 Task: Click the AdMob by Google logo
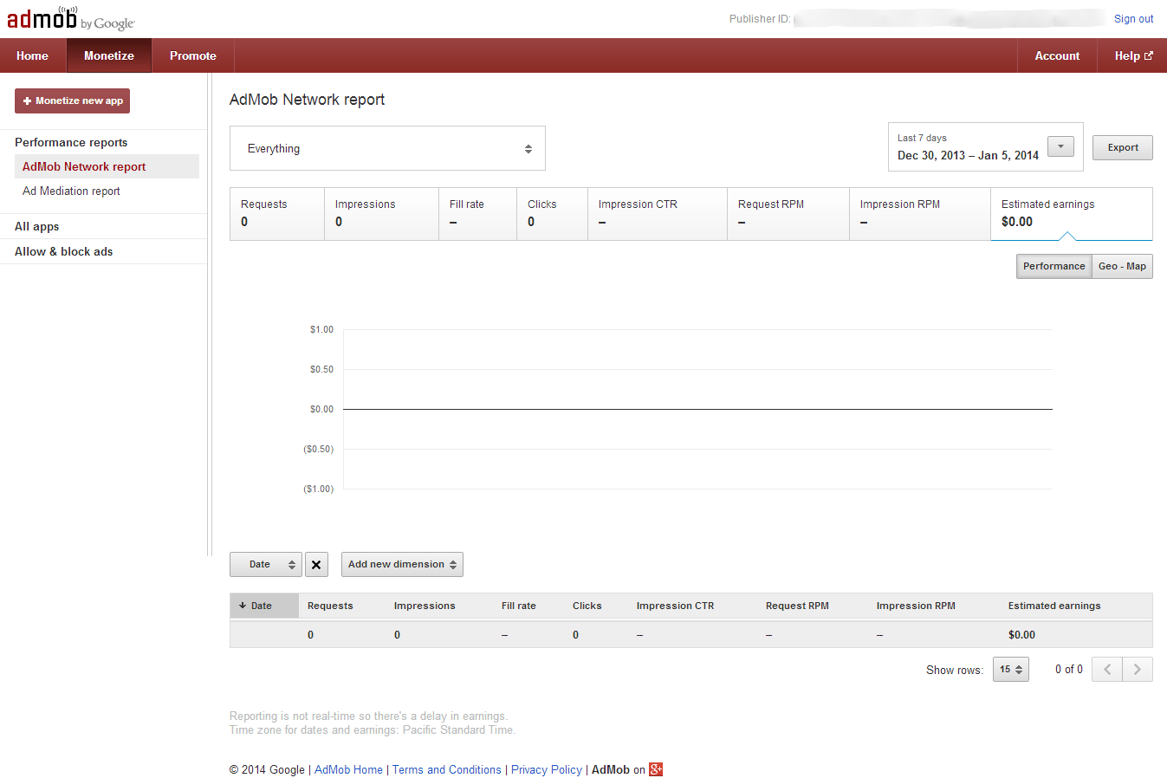pyautogui.click(x=70, y=18)
